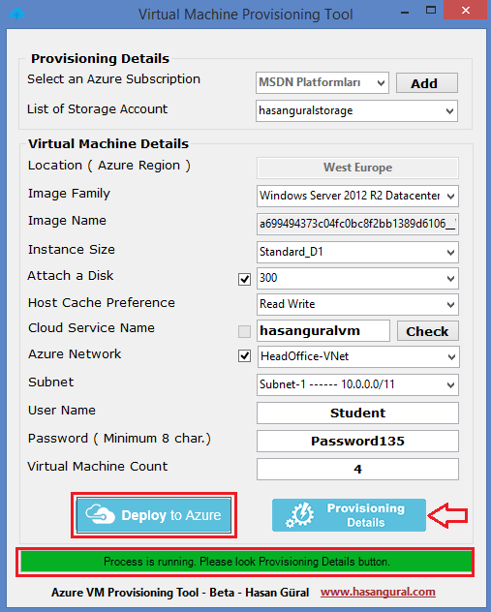This screenshot has width=491, height=612.
Task: Click the West Europe location button
Action: tap(357, 168)
